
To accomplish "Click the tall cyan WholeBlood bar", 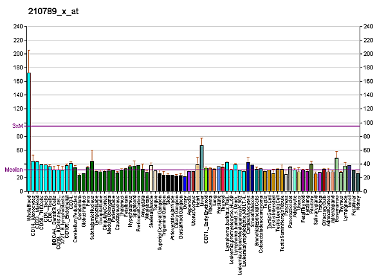I will (28, 132).
